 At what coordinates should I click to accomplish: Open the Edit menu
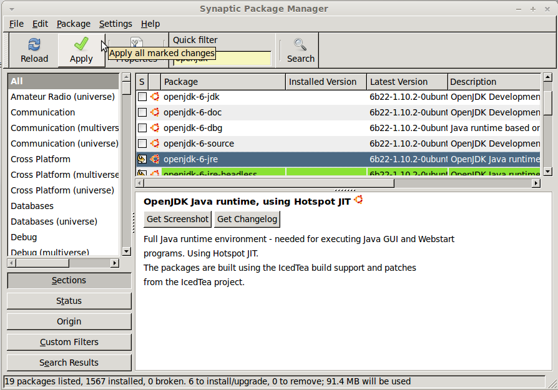tap(40, 24)
